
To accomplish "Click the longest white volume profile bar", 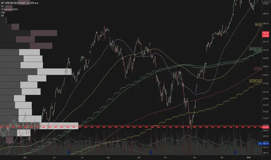I will tap(59, 126).
